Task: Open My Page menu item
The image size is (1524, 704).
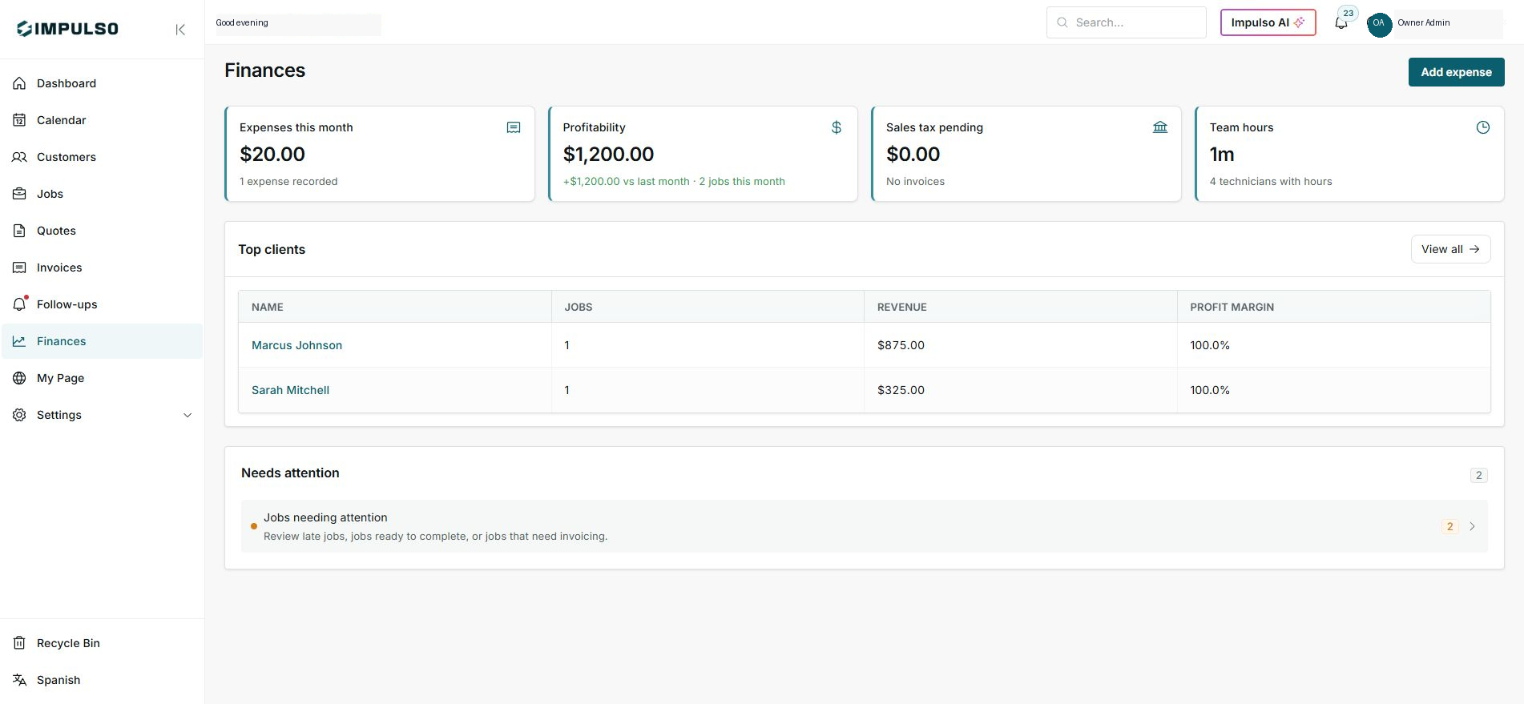Action: click(x=102, y=378)
